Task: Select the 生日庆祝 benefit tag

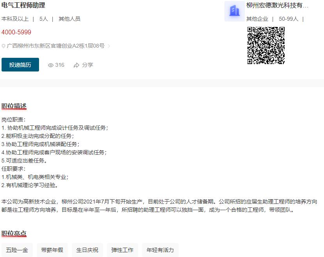Action: (x=87, y=250)
